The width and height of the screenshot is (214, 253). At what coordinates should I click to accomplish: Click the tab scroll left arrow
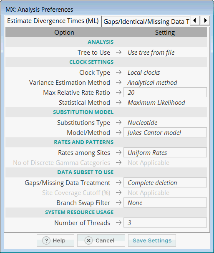[x=195, y=20]
